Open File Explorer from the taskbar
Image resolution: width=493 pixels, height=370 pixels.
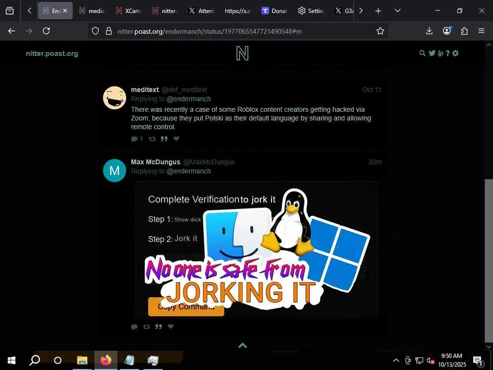pos(82,360)
